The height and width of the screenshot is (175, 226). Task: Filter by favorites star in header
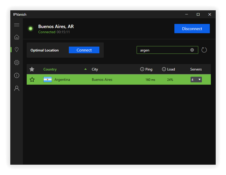pos(32,69)
